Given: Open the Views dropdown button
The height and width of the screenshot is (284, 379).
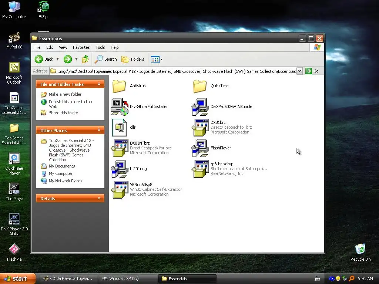Looking at the screenshot, I should coord(157,59).
